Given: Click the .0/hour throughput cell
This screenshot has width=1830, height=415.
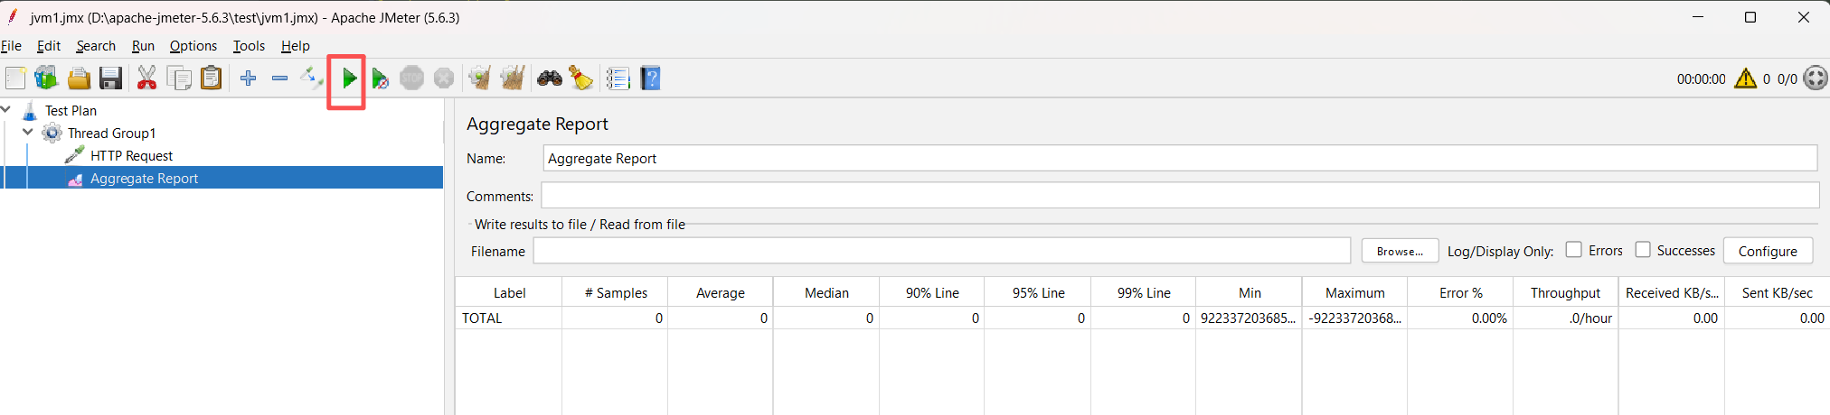Looking at the screenshot, I should [x=1566, y=318].
